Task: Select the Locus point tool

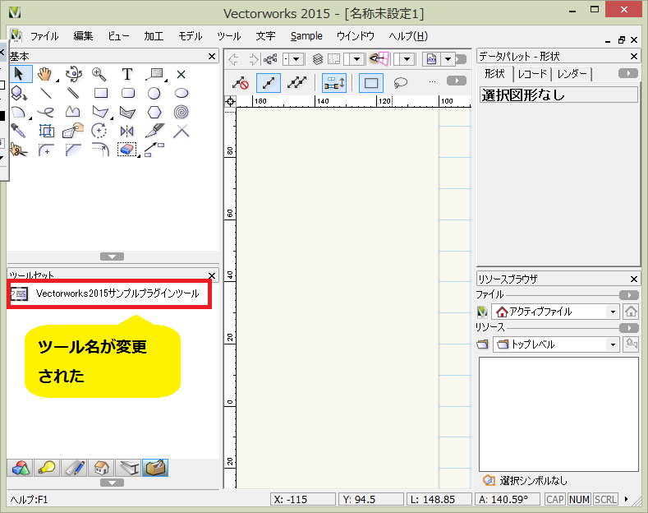Action: click(x=181, y=75)
